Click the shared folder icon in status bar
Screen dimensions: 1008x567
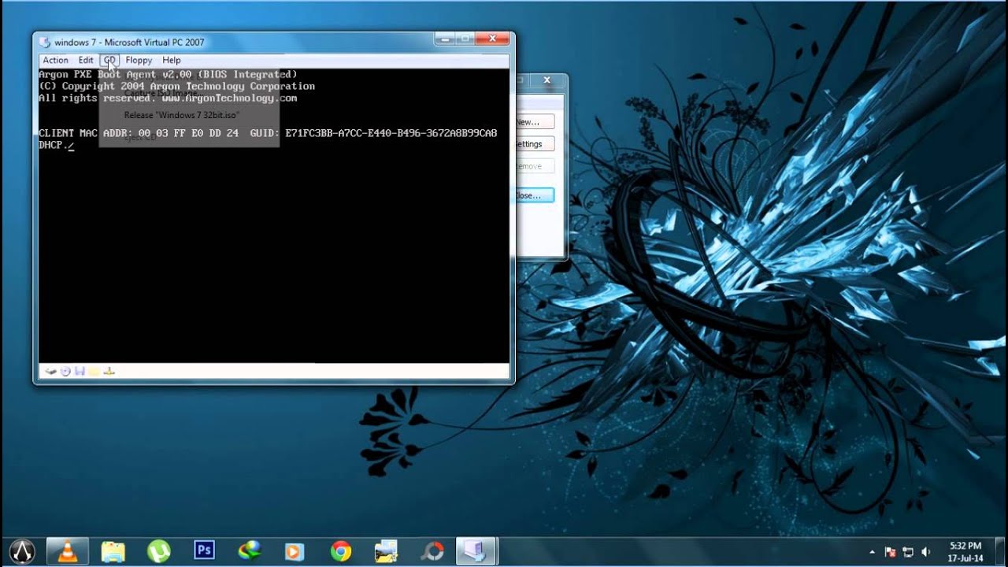click(x=94, y=371)
